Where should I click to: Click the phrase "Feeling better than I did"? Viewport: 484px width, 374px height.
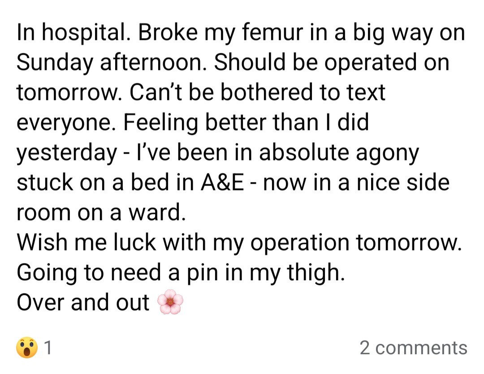(246, 123)
